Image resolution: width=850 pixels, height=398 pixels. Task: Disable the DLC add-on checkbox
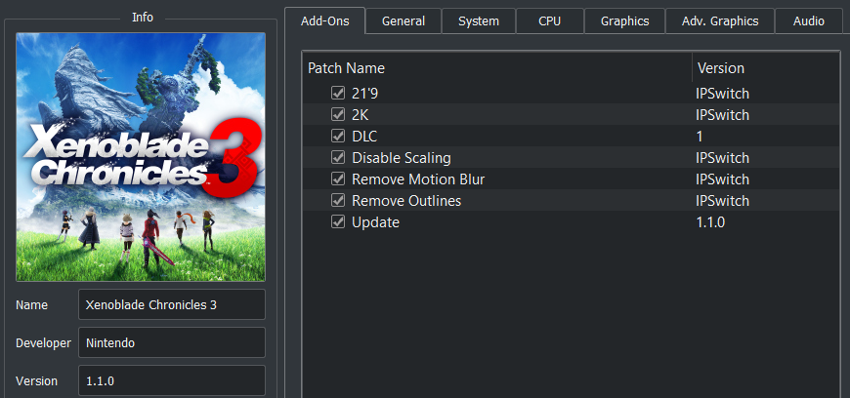(x=338, y=136)
